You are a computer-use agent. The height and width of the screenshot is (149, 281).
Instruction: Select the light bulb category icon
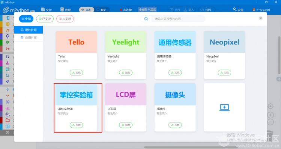tap(8, 36)
